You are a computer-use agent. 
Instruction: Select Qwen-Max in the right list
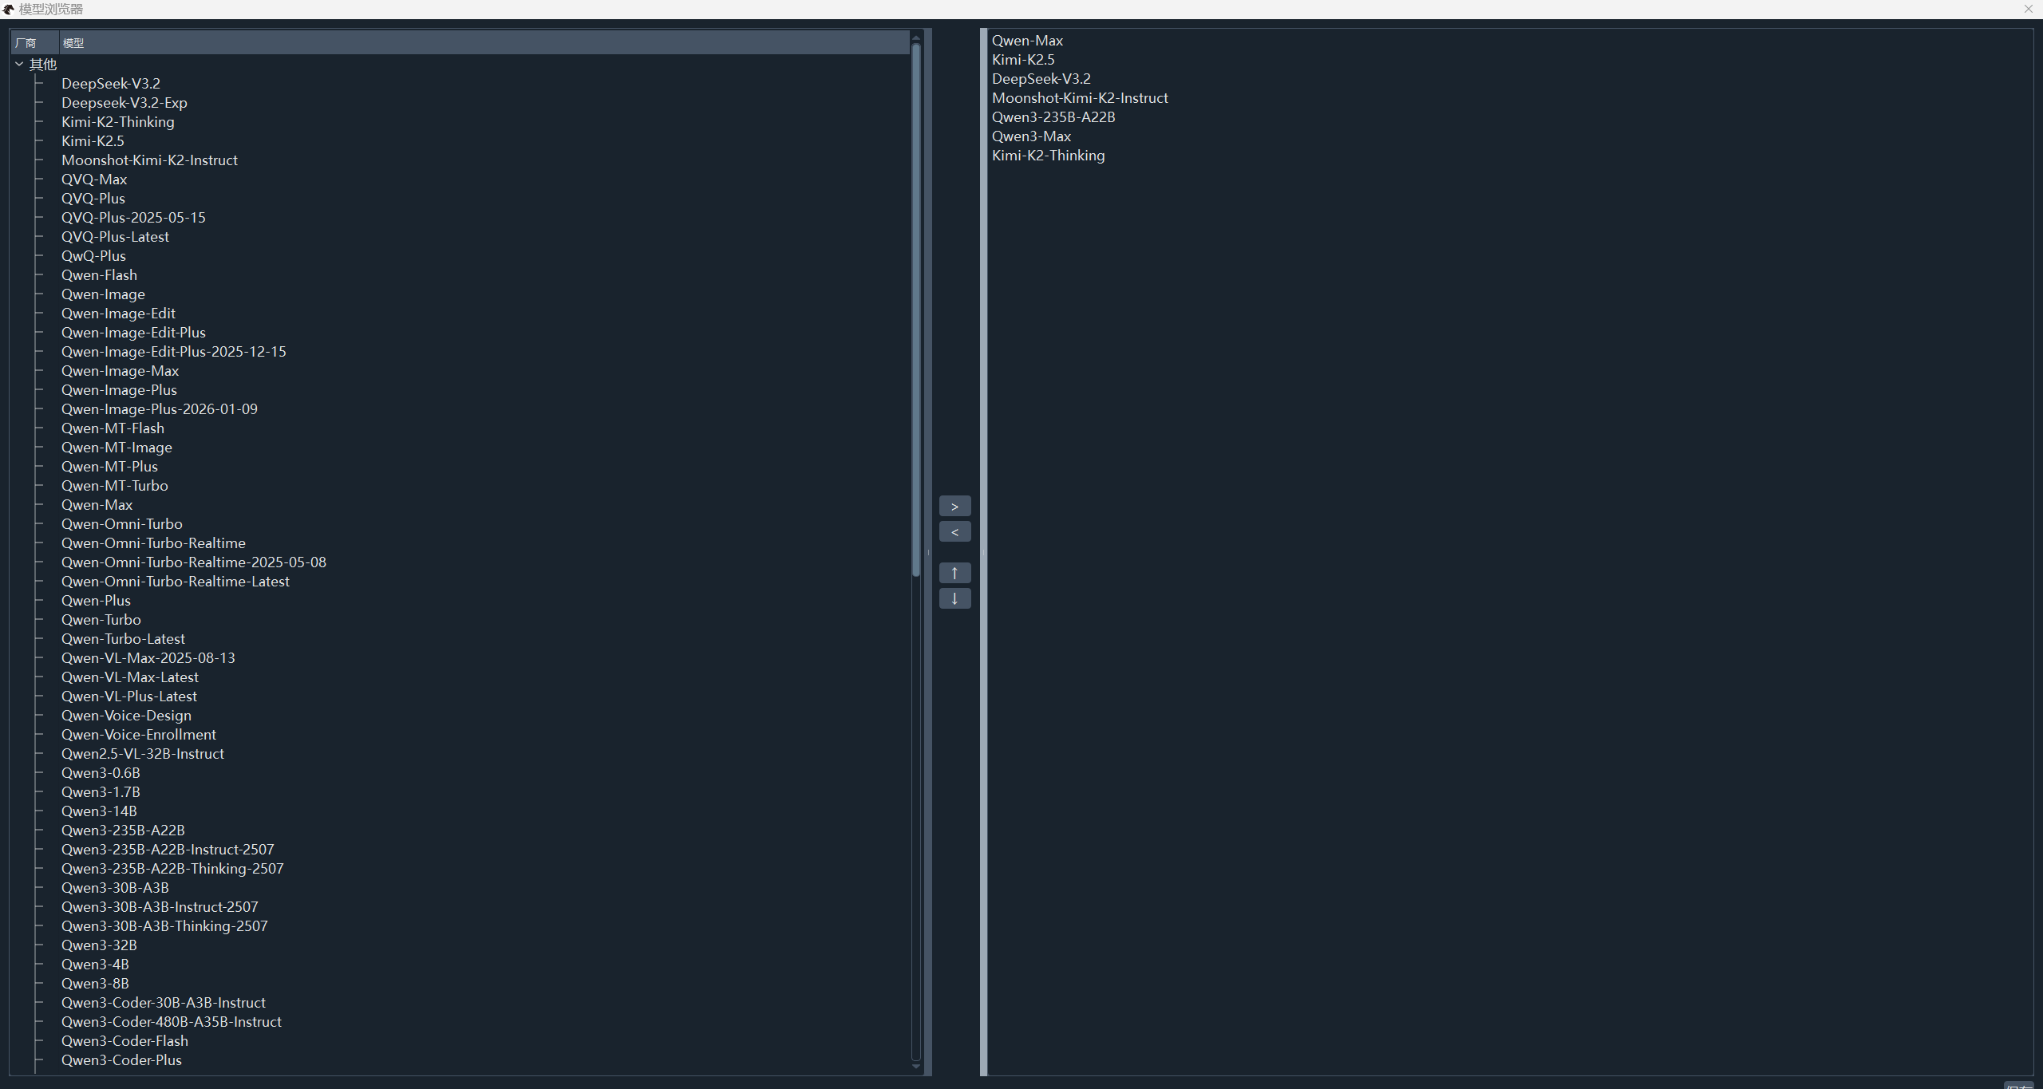tap(1027, 41)
